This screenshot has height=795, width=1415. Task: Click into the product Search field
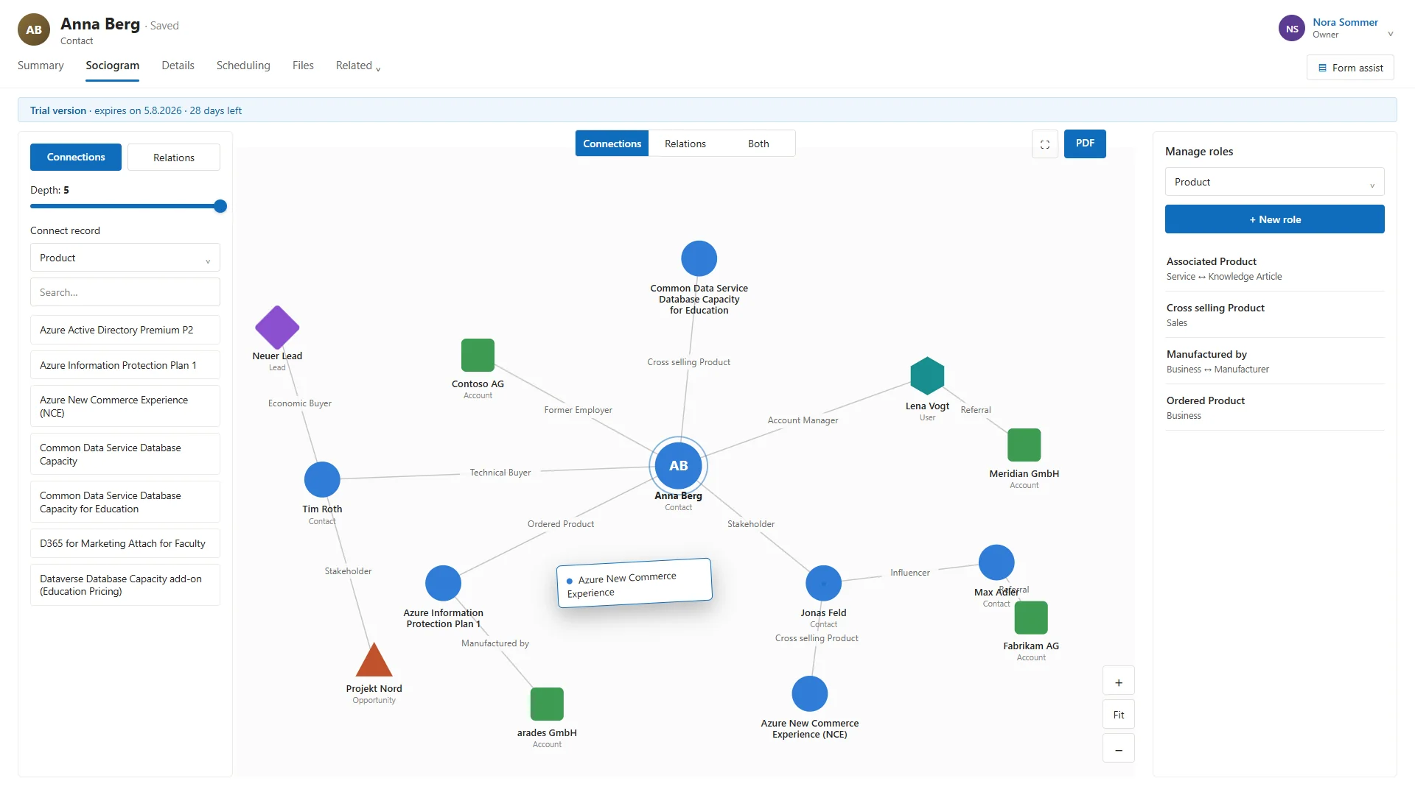click(125, 292)
